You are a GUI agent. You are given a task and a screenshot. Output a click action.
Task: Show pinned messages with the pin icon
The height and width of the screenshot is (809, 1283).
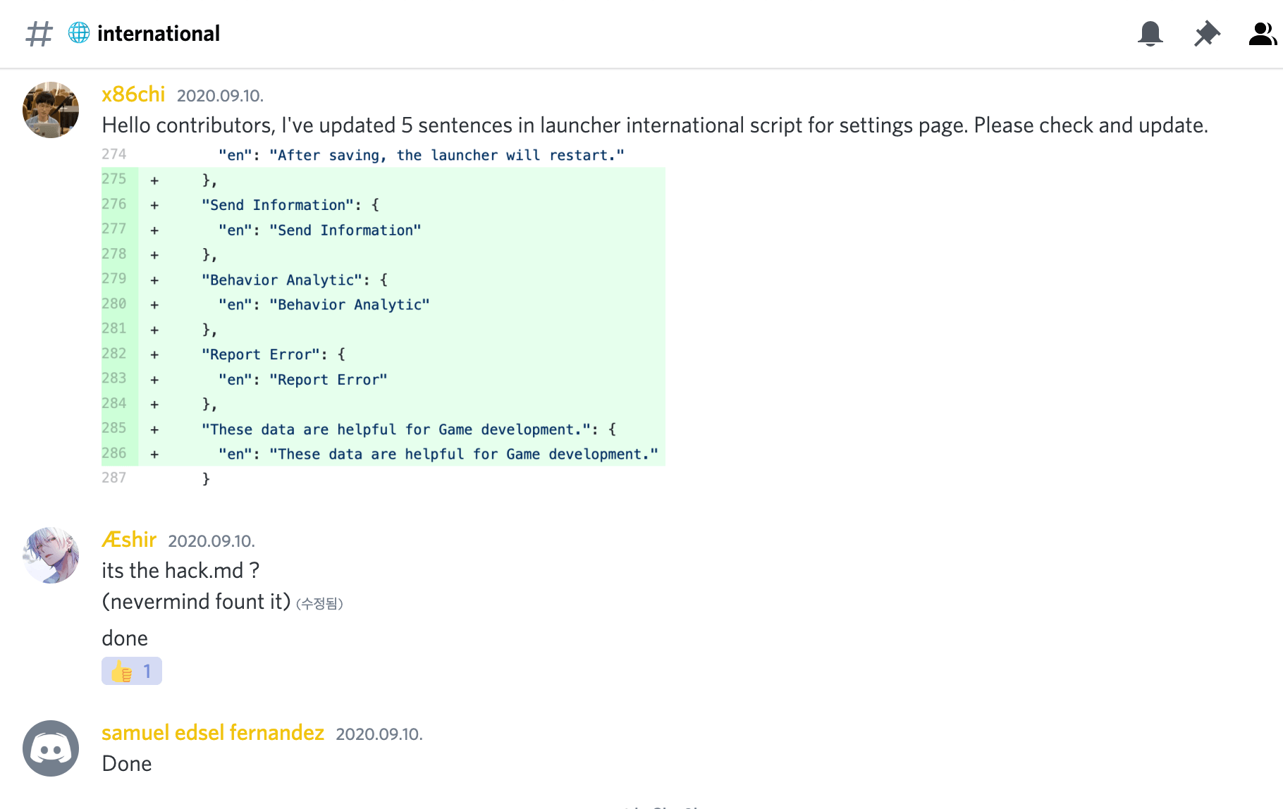(1207, 33)
